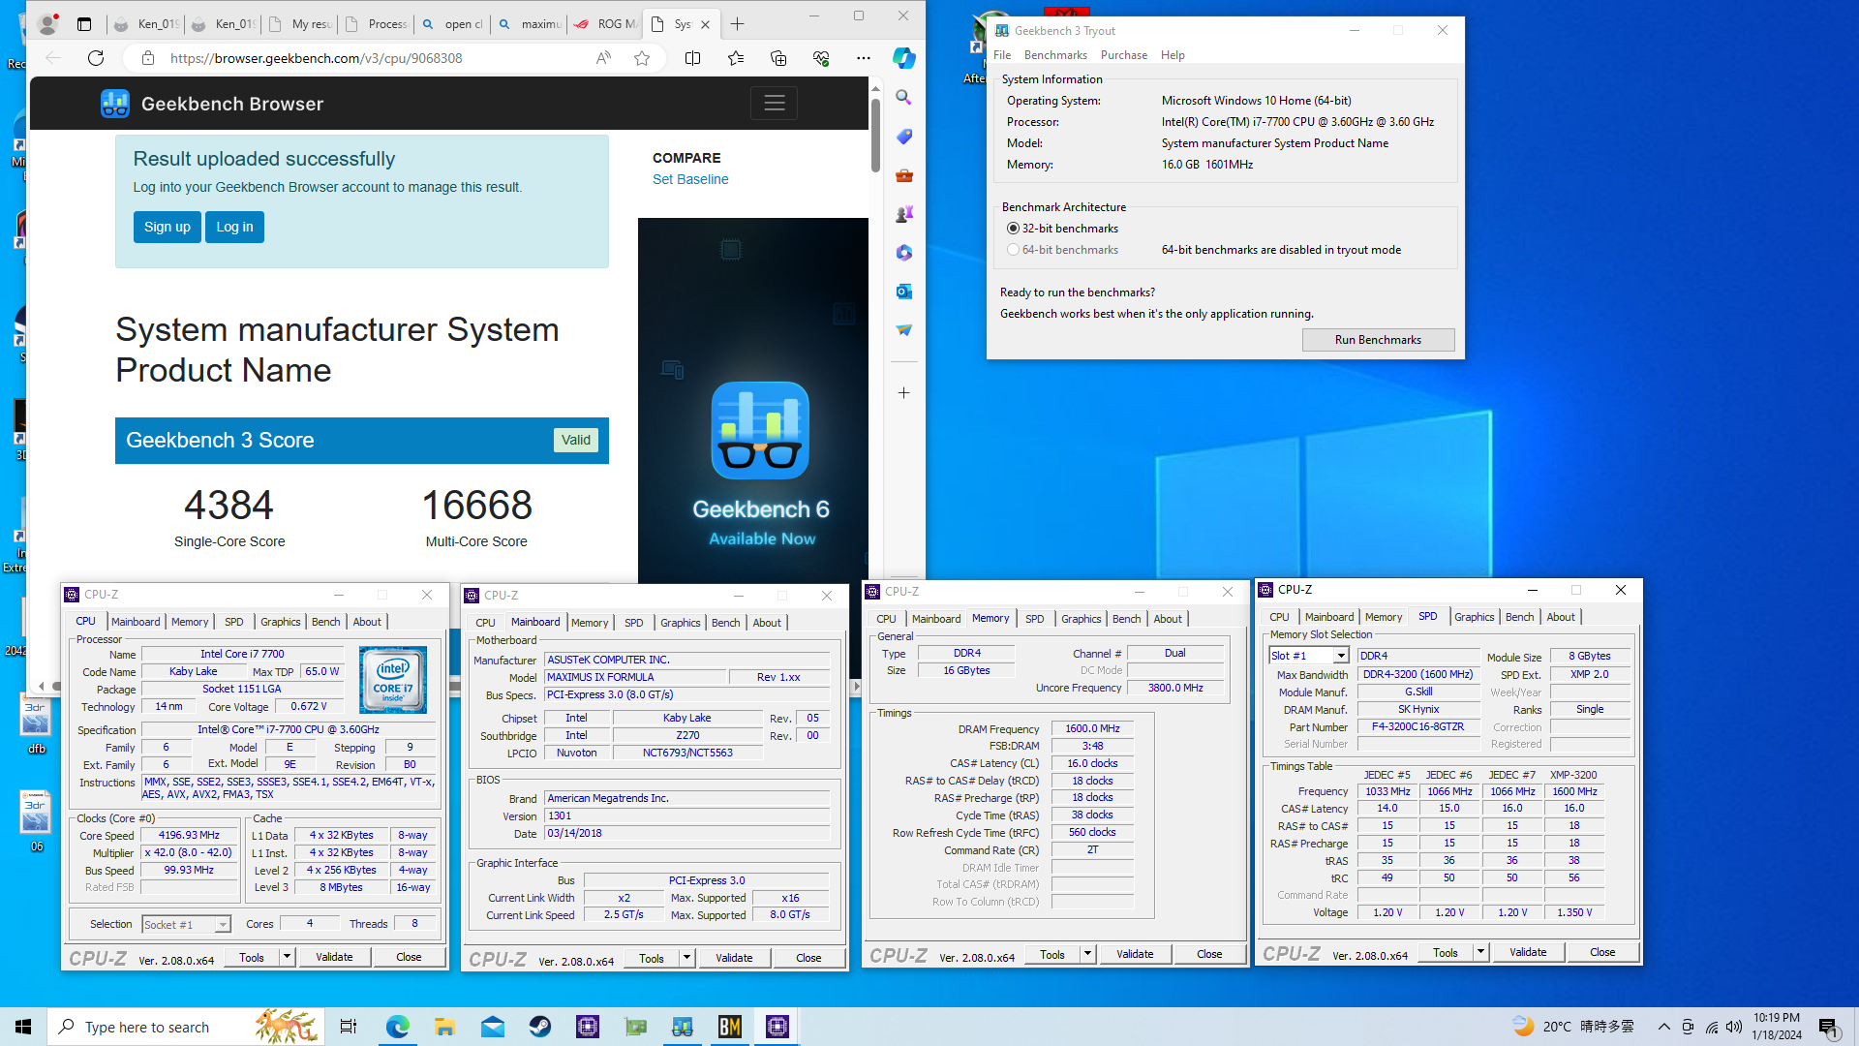Add this page to favorites star icon
The image size is (1859, 1046).
pos(642,58)
